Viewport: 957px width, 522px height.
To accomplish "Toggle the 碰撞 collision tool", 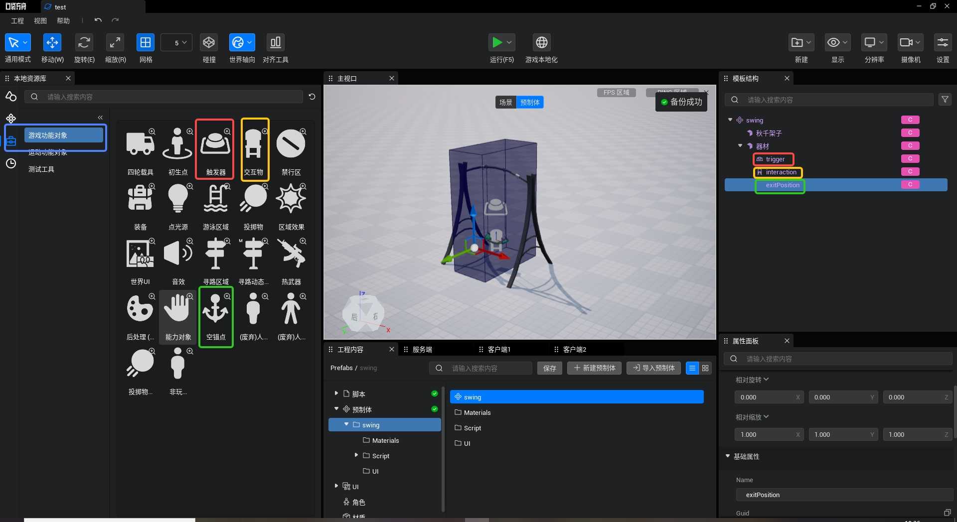I will pos(209,43).
